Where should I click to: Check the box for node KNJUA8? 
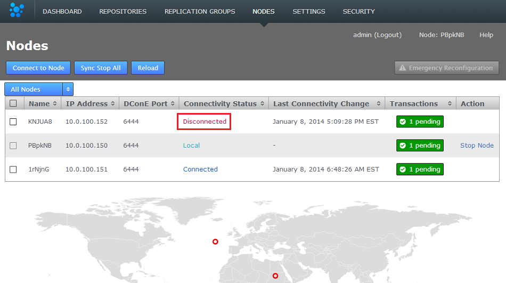click(13, 122)
